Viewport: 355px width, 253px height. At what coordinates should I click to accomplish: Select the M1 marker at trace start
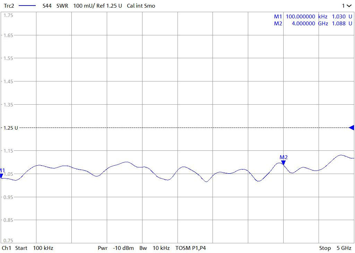(x=1, y=176)
